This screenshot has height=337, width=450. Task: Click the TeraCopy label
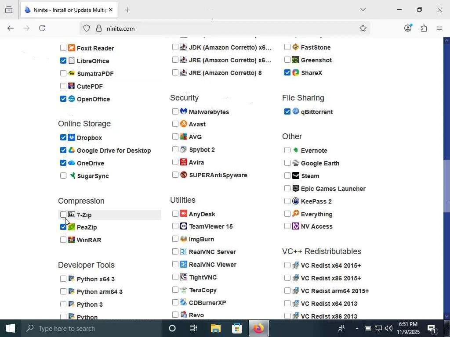coord(203,290)
